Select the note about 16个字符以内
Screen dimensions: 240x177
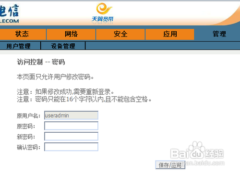[84, 99]
